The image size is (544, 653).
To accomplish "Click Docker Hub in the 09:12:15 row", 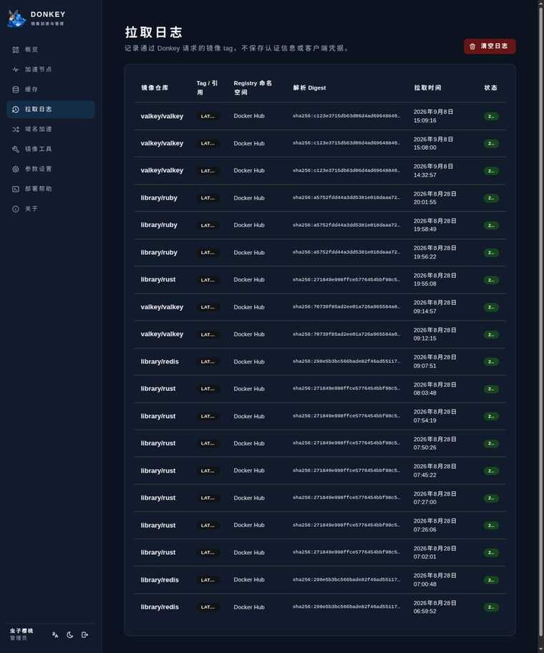I will click(x=249, y=334).
